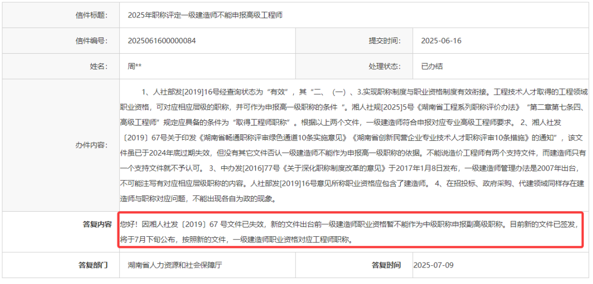Select the name value 周**
The width and height of the screenshot is (593, 284).
coord(135,66)
